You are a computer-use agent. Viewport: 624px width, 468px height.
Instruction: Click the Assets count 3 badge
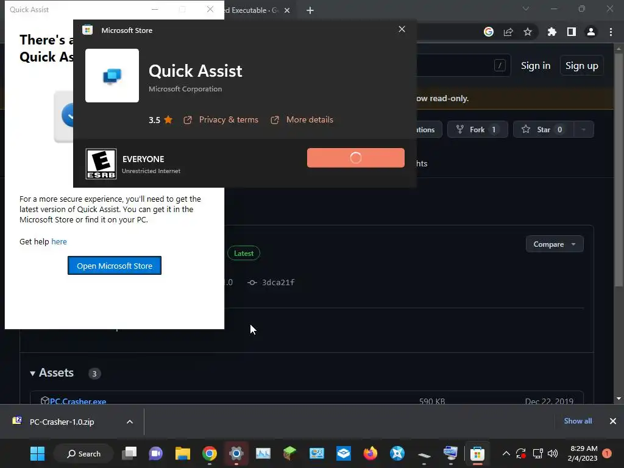(x=94, y=374)
